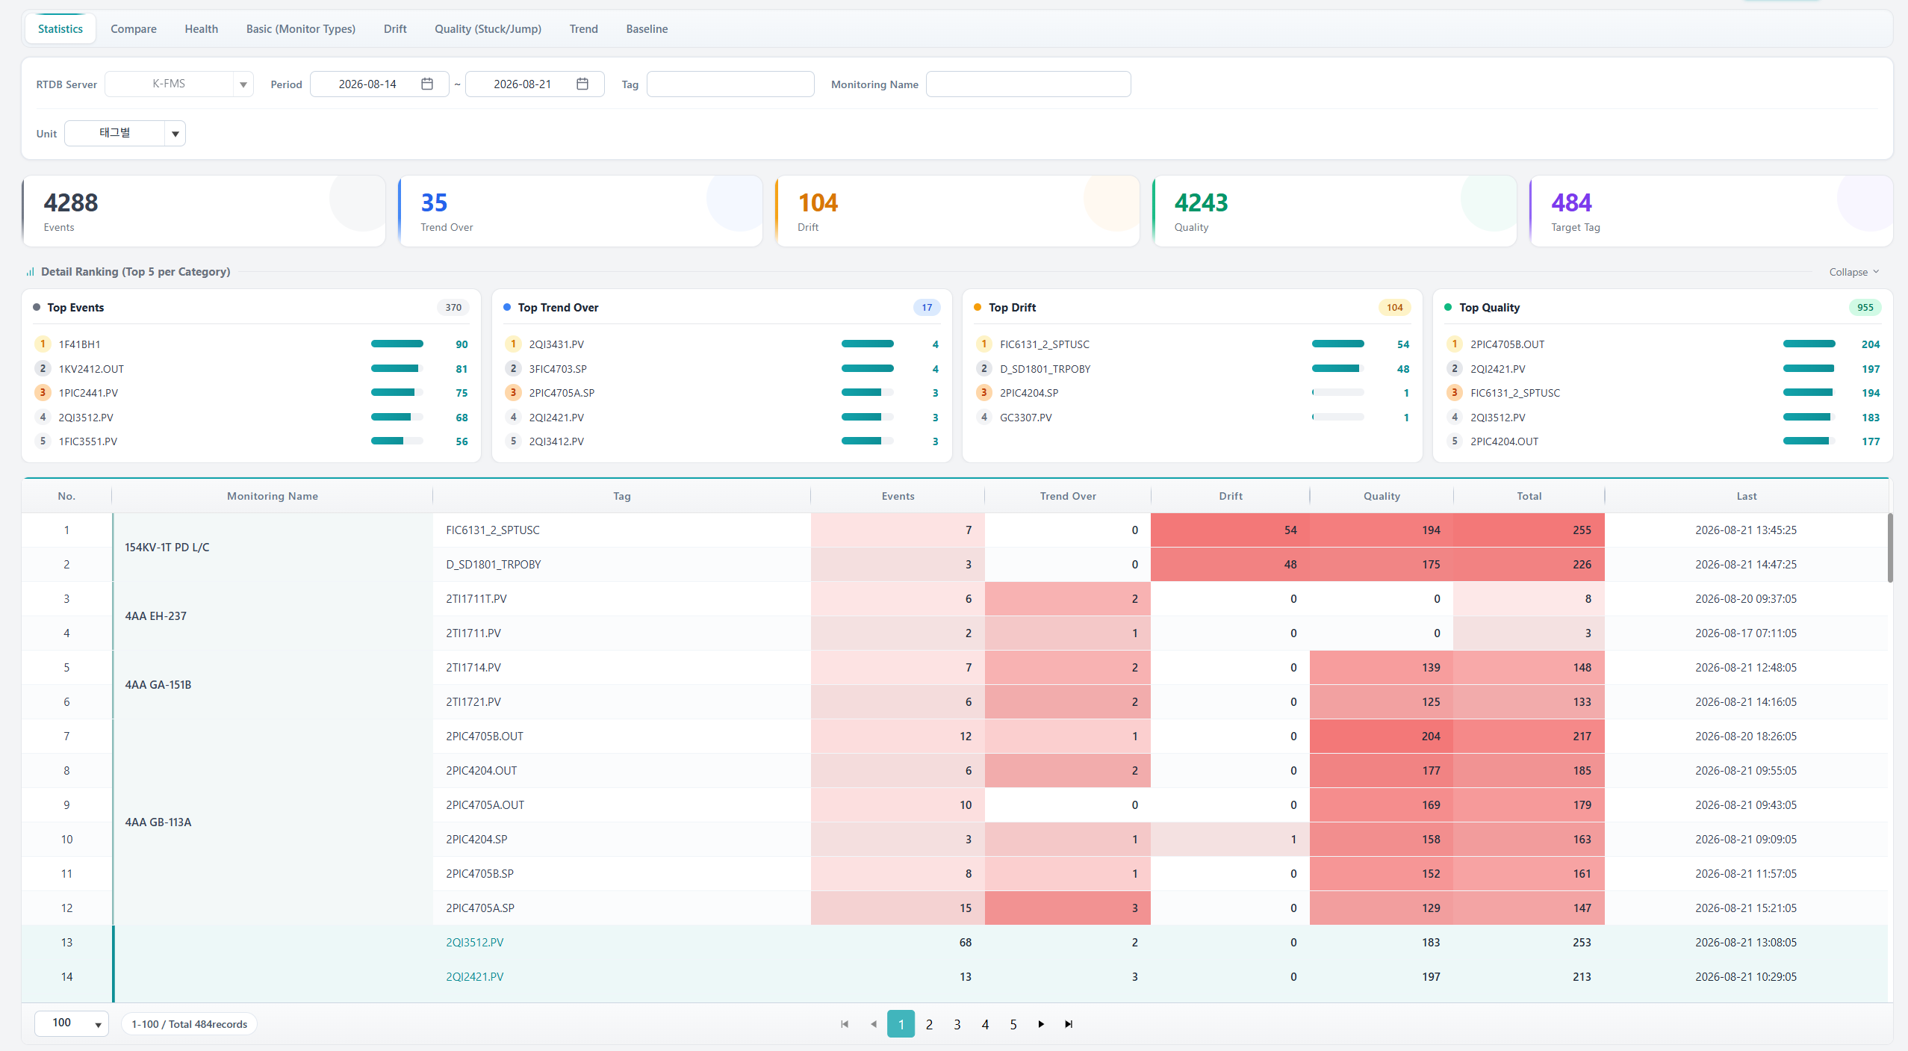Select the Basic (Monitor Types) tab
Screen dimensions: 1908x1051
301,29
